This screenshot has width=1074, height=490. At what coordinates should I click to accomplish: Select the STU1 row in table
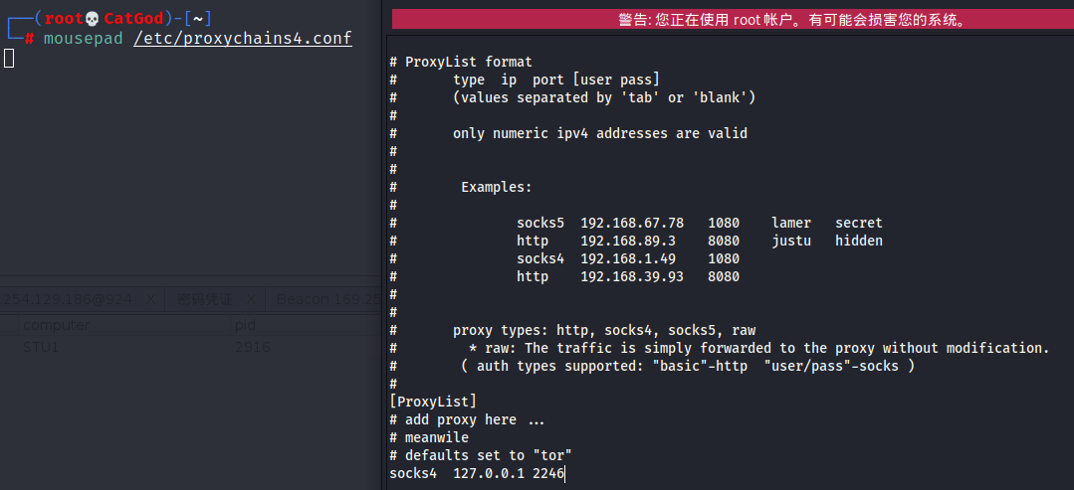point(42,347)
